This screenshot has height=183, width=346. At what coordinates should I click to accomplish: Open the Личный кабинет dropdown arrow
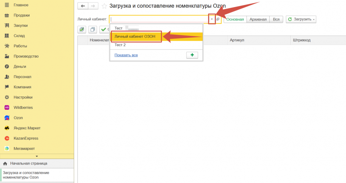click(x=212, y=19)
